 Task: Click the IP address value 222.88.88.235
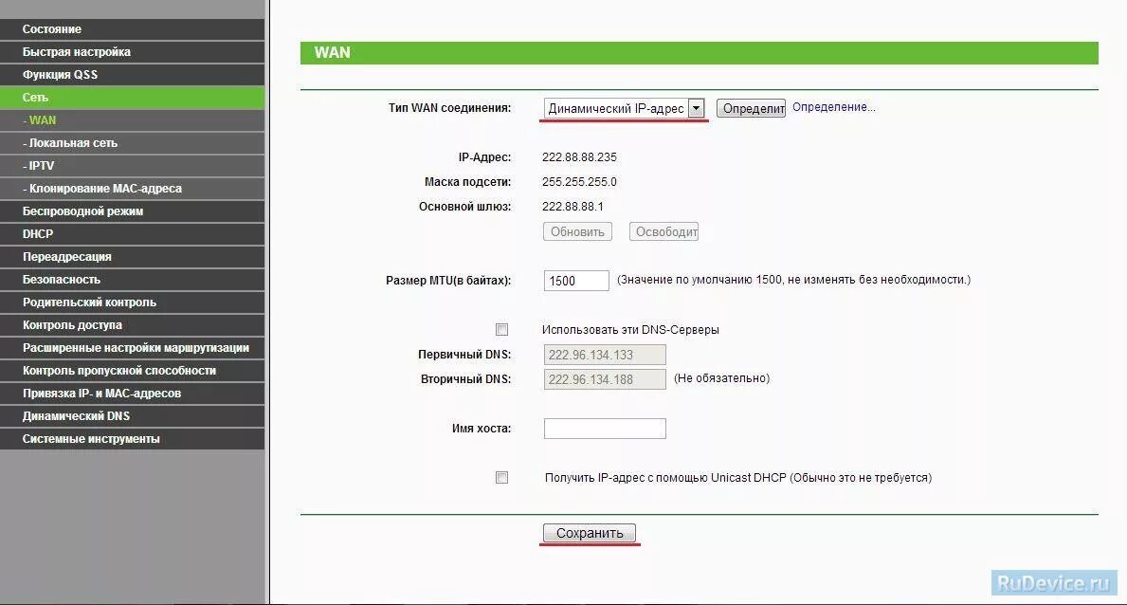click(x=579, y=157)
